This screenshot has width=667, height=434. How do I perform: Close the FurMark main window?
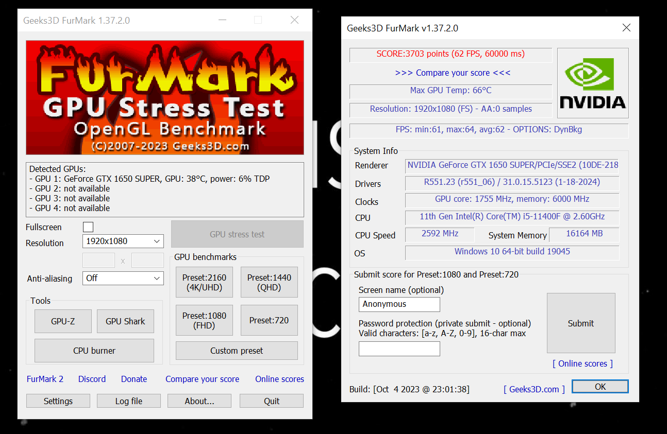coord(294,20)
